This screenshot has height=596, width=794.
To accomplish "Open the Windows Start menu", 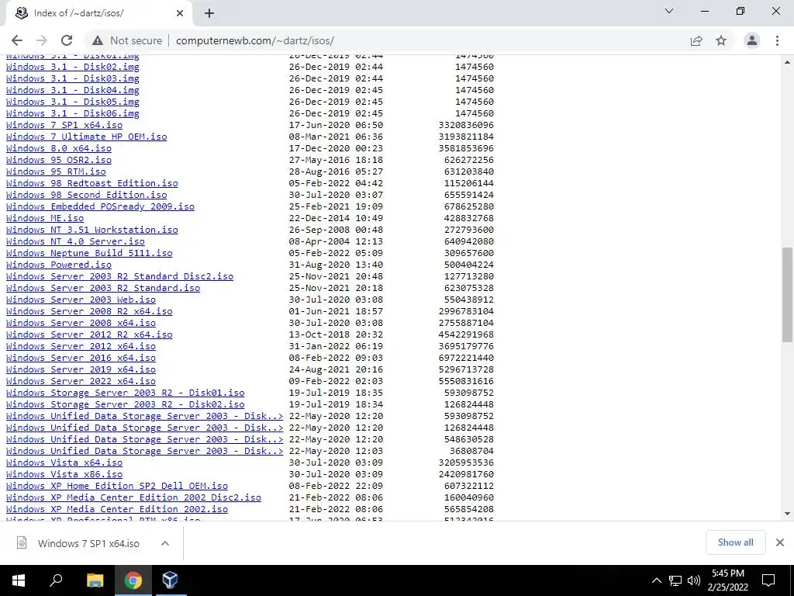I will click(19, 580).
